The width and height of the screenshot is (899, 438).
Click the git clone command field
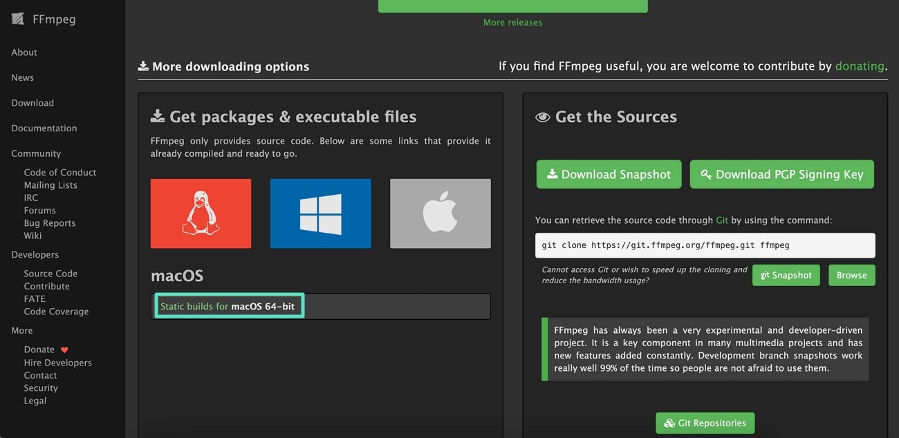point(705,245)
